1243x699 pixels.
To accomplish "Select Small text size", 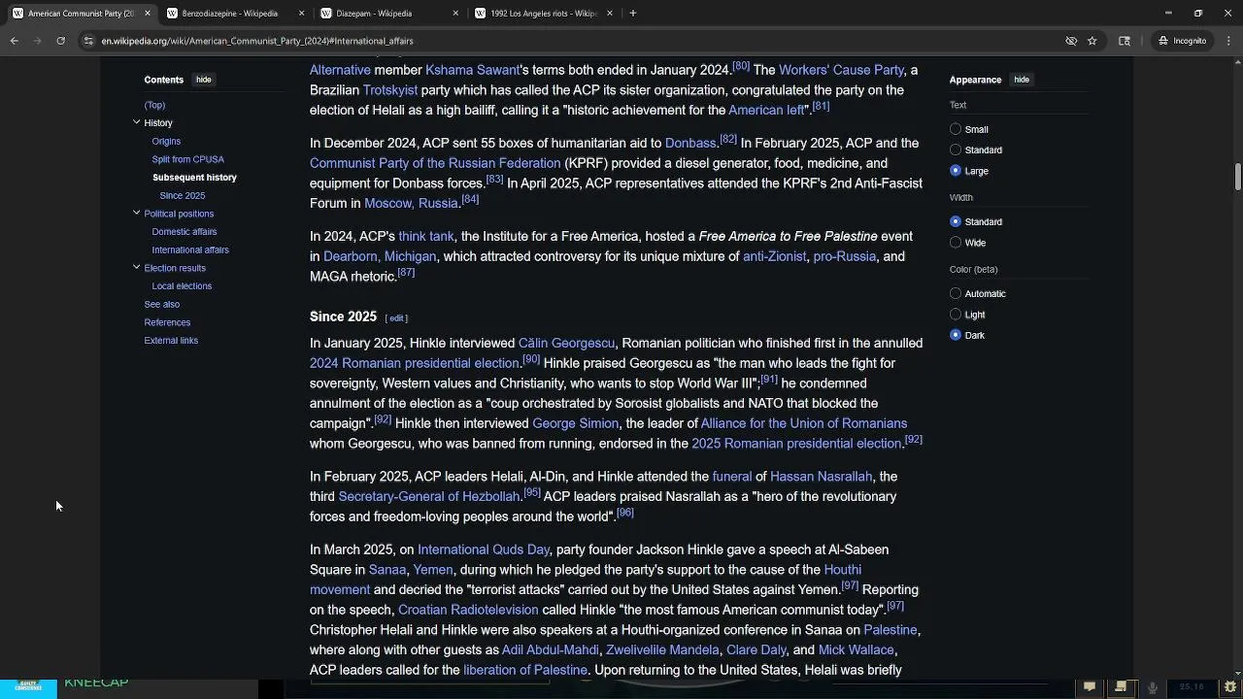I will (956, 129).
